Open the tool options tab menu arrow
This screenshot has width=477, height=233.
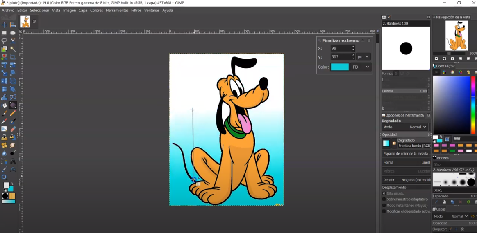[x=429, y=115]
